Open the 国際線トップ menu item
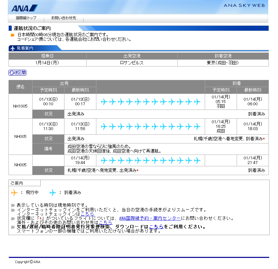Viewport: 278px width, 269px height. pyautogui.click(x=26, y=18)
